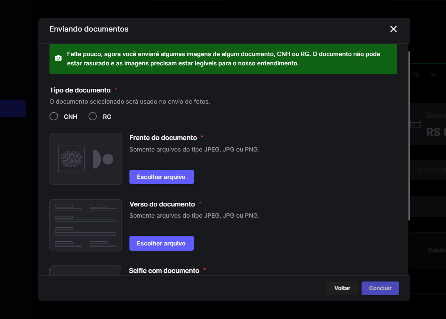Click the Verso do documento placeholder image

[86, 225]
